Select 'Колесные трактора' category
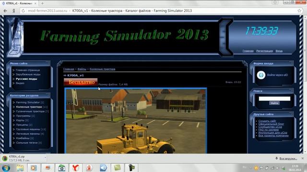 29,107
